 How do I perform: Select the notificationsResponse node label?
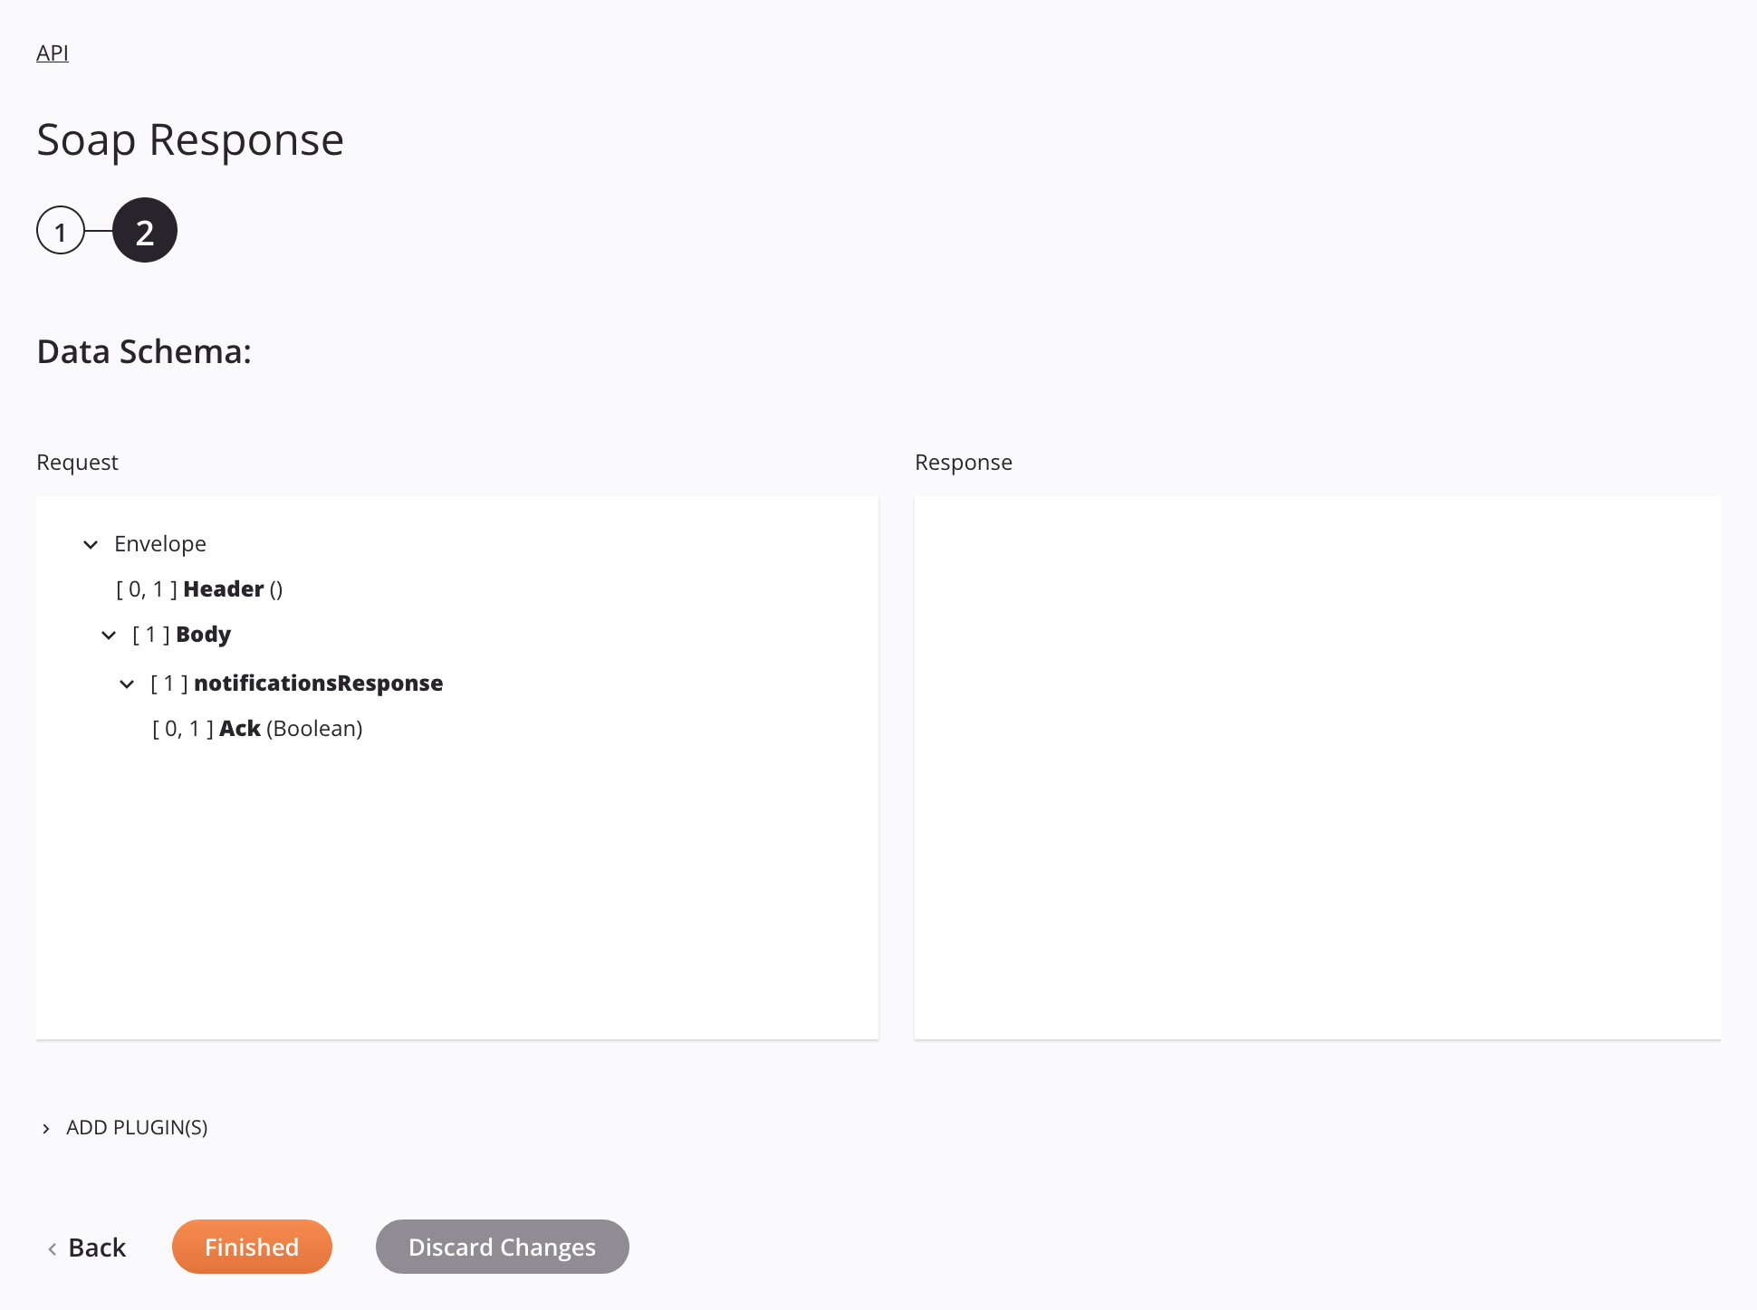318,684
